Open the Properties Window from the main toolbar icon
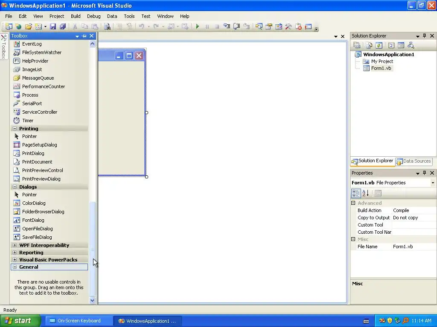 click(x=269, y=26)
